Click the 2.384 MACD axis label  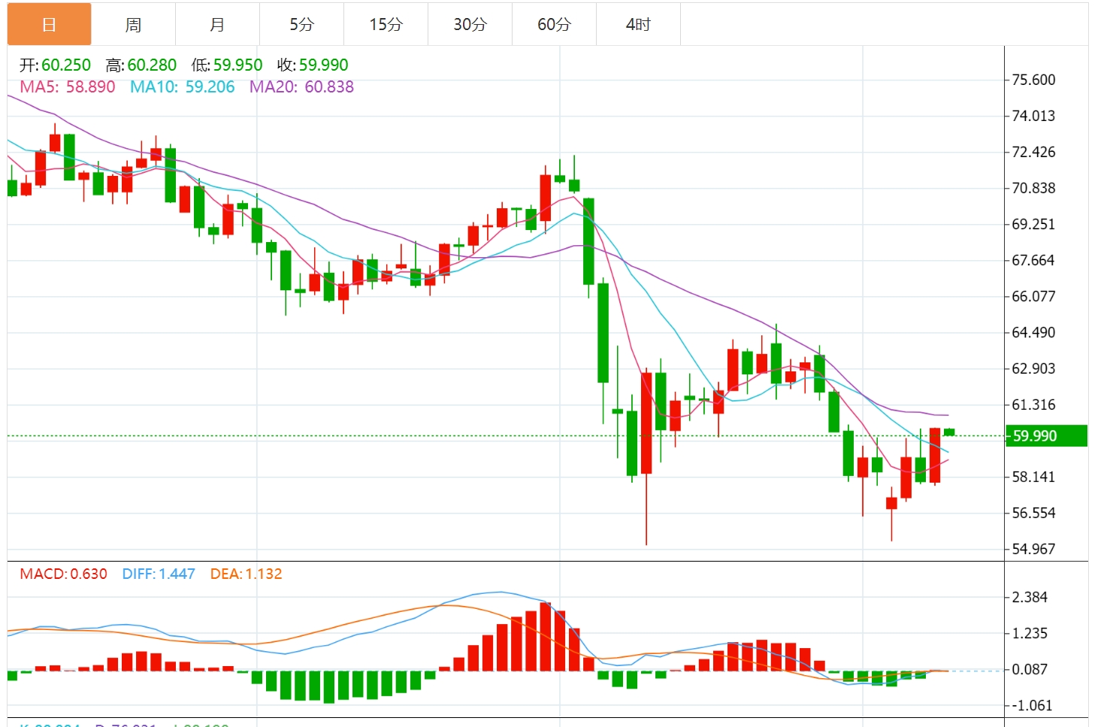coord(1030,597)
